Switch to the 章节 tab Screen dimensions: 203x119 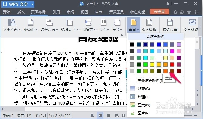tap(98, 12)
